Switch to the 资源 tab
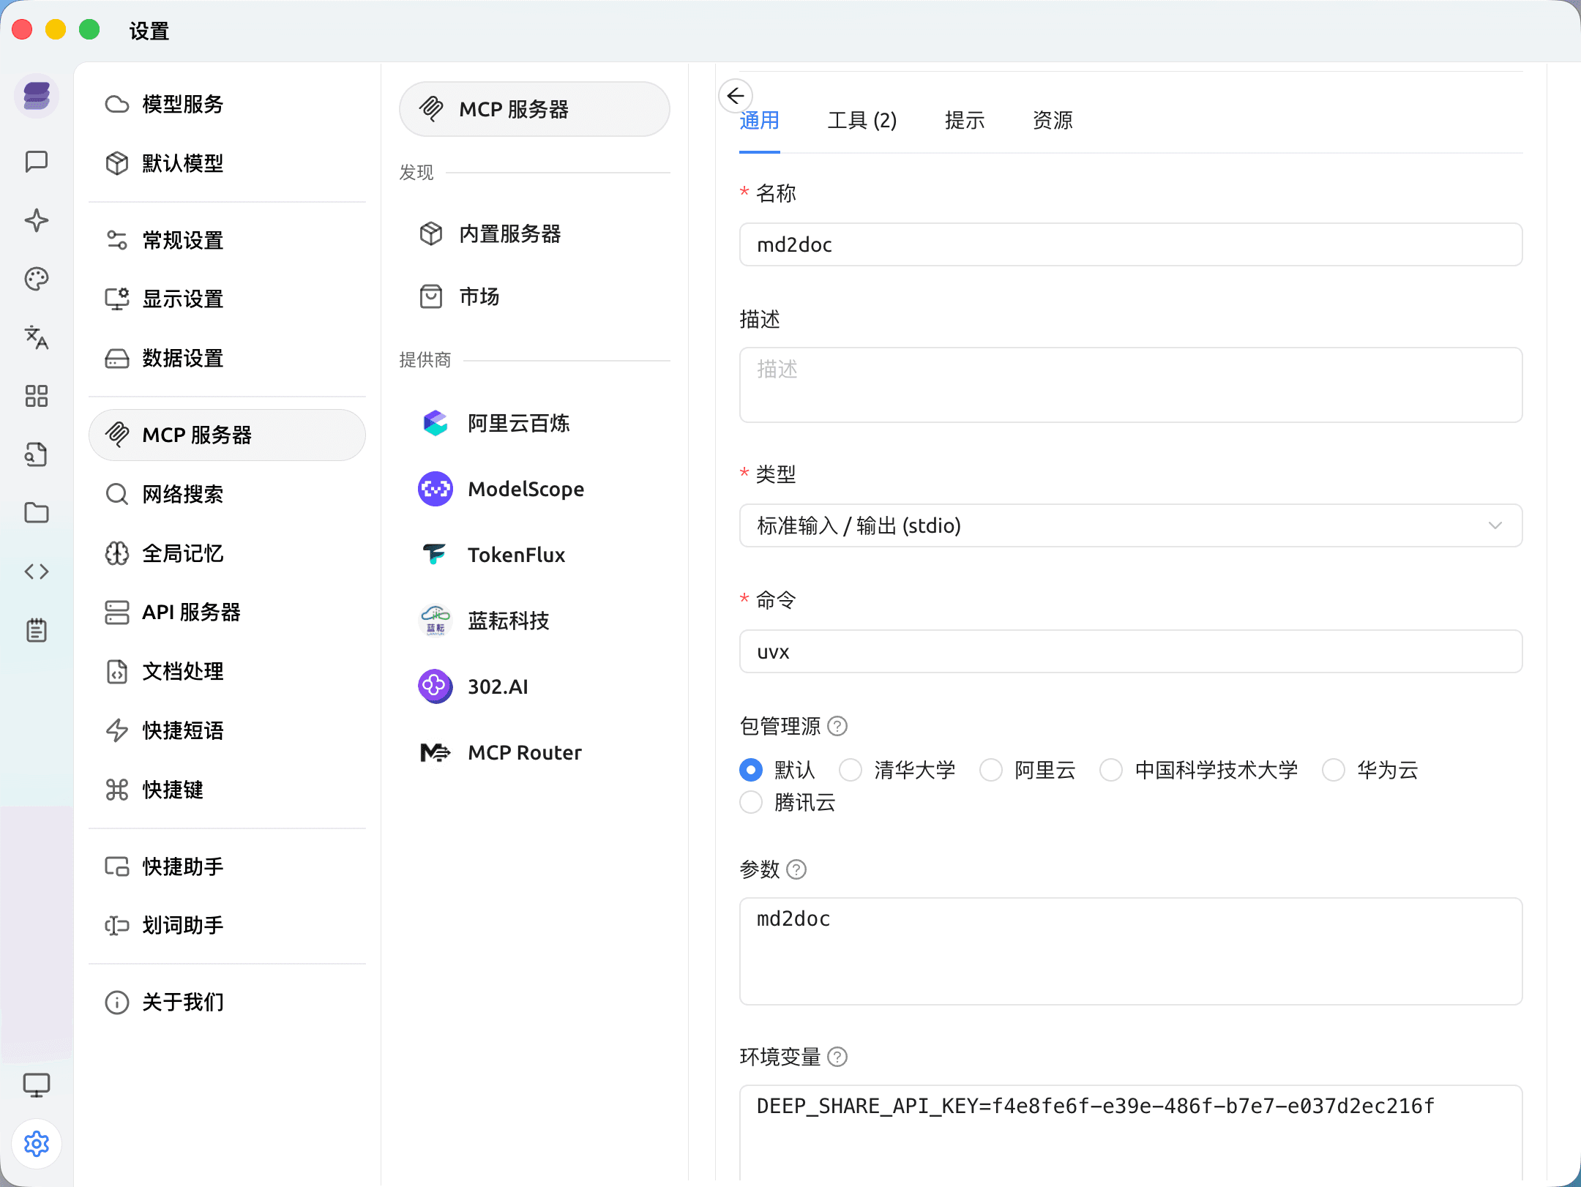The height and width of the screenshot is (1187, 1581). [1052, 120]
